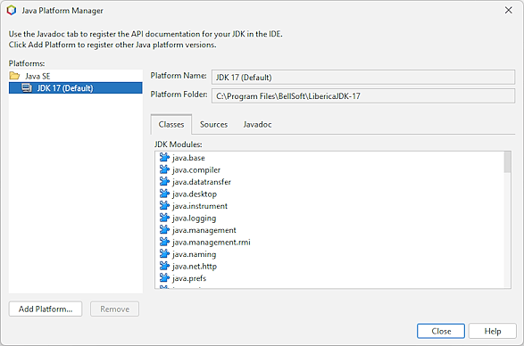The width and height of the screenshot is (524, 346).
Task: Click the Platform Folder path field
Action: [x=363, y=95]
